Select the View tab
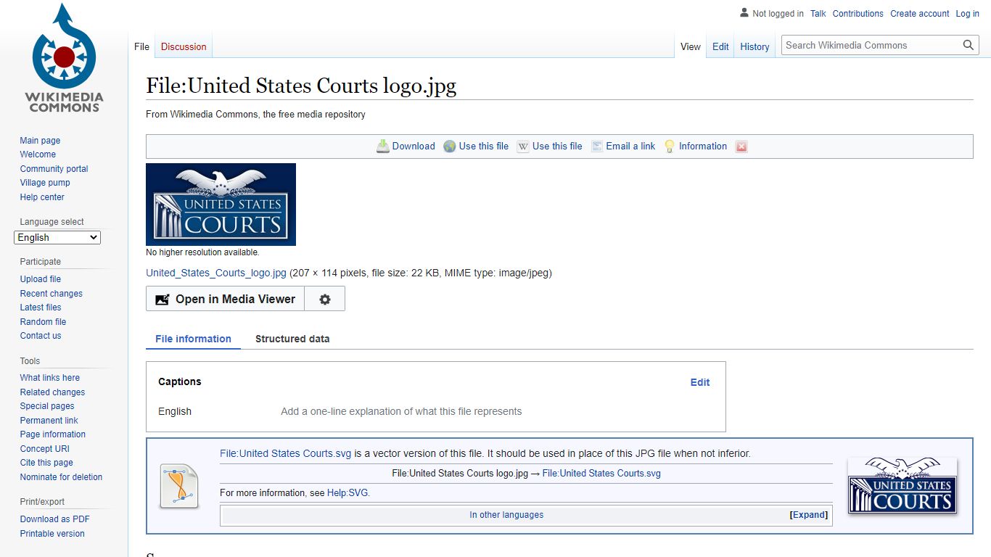This screenshot has height=557, width=991. click(691, 46)
